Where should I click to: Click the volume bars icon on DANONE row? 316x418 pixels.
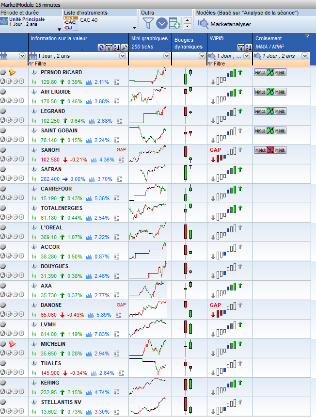[91, 315]
